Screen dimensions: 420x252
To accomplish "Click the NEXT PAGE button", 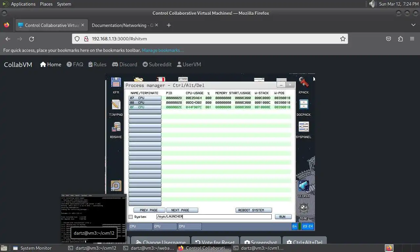I will point(182,210).
